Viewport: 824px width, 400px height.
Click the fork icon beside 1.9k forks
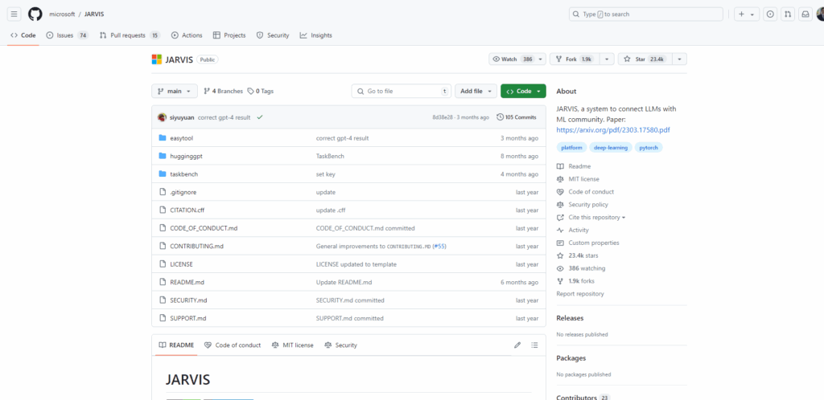(560, 281)
